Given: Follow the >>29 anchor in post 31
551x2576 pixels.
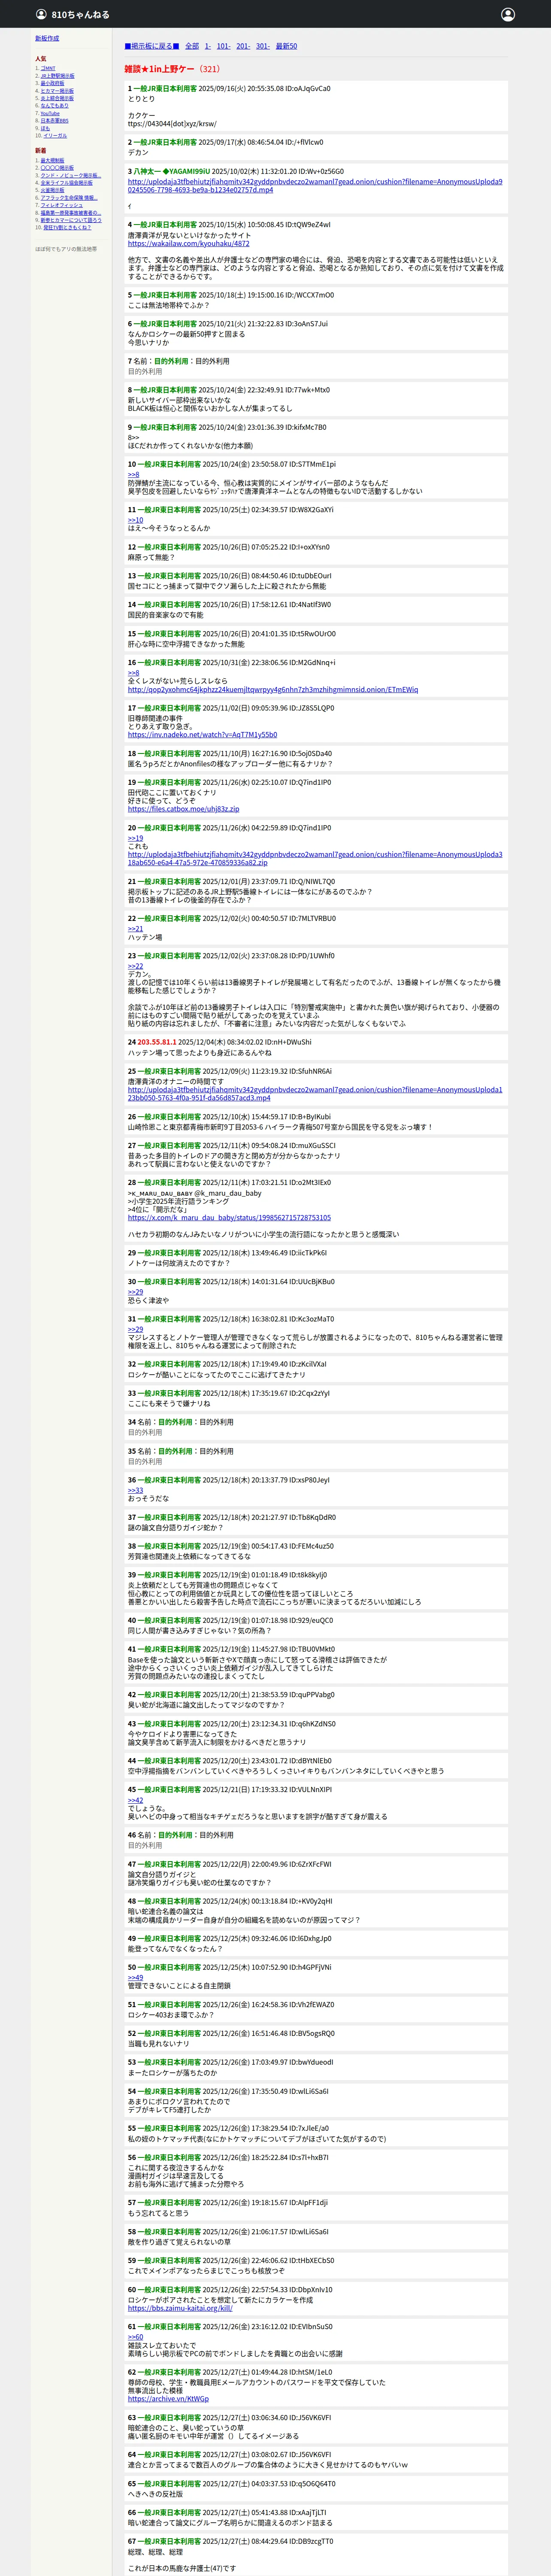Looking at the screenshot, I should pos(135,1329).
